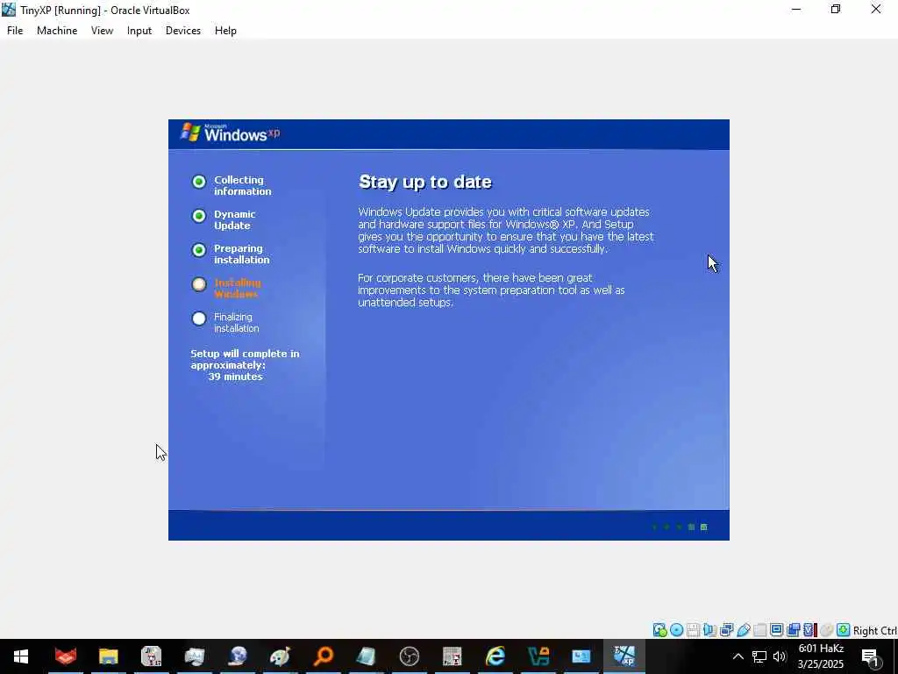Screen dimensions: 898x674
Task: Open the File menu in VirtualBox
Action: 15,31
